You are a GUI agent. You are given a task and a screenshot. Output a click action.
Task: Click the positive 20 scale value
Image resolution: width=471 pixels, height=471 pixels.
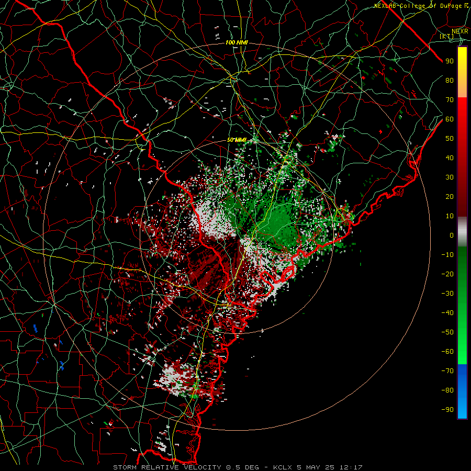pyautogui.click(x=450, y=196)
